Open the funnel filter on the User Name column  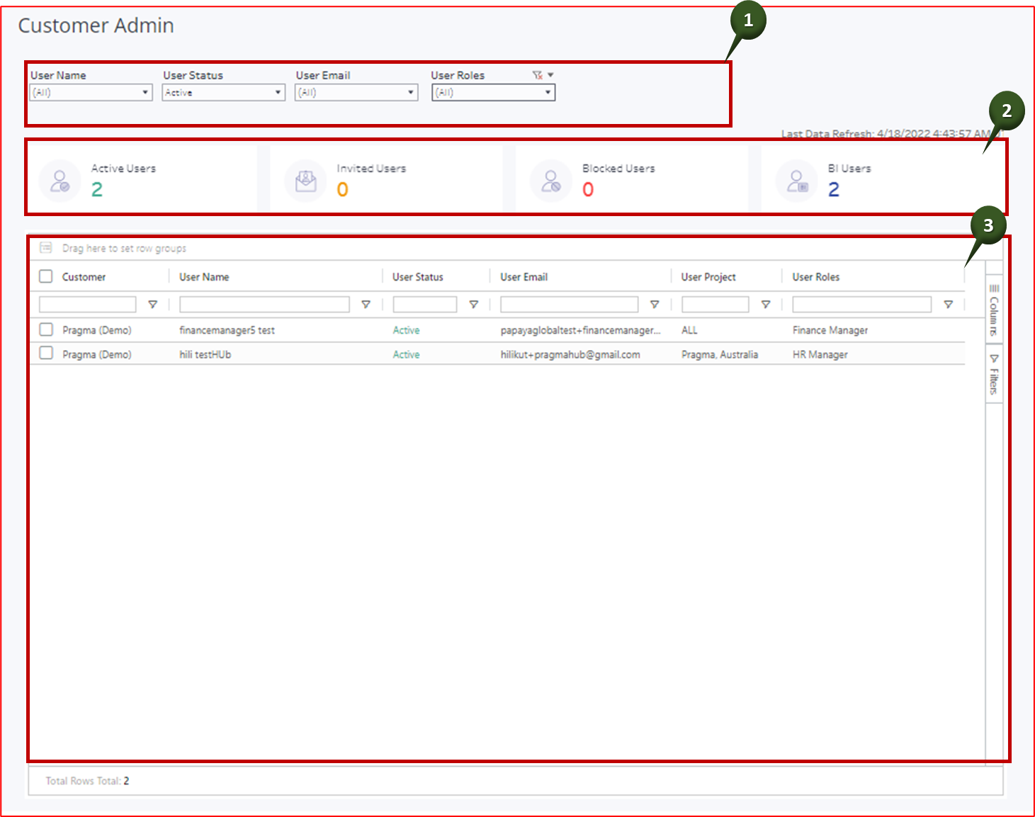coord(366,304)
